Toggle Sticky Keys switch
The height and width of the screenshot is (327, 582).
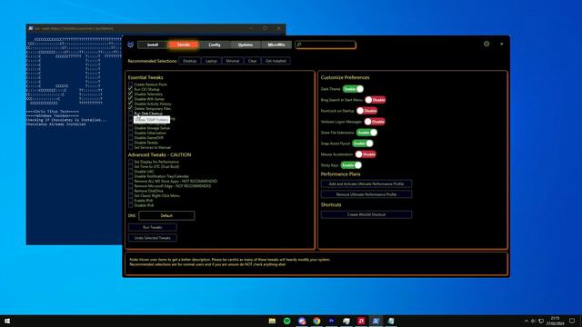click(x=351, y=165)
